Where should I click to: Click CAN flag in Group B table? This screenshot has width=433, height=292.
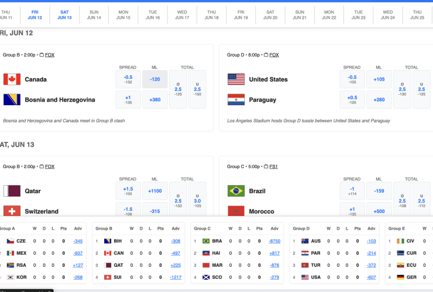pyautogui.click(x=108, y=253)
